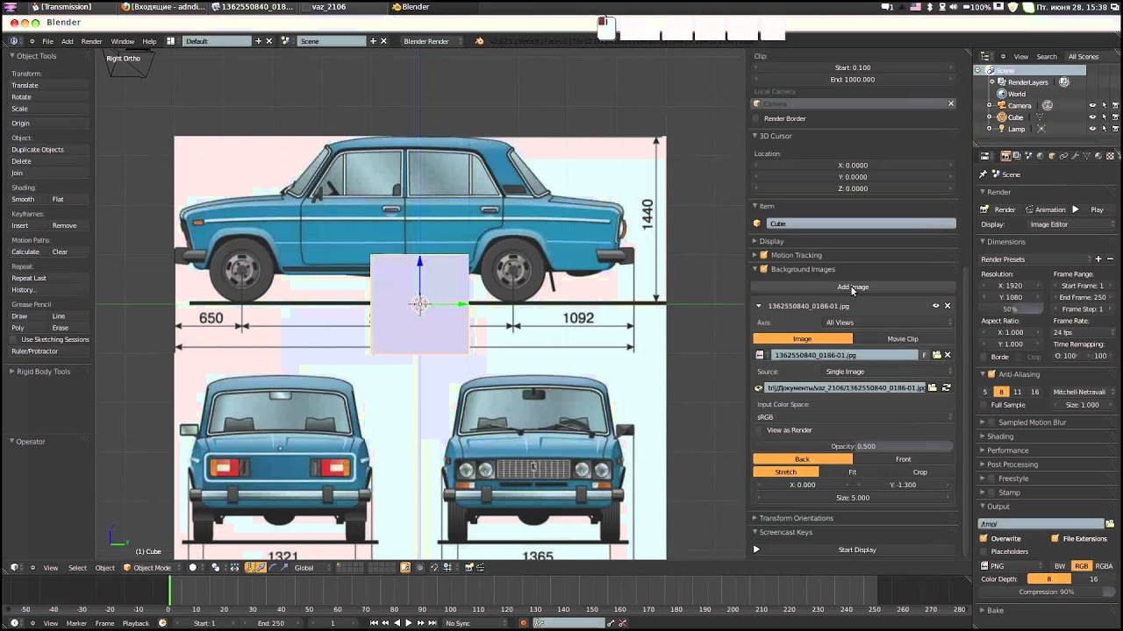This screenshot has height=631, width=1123.
Task: Toggle File Extensions checkbox
Action: click(1055, 538)
